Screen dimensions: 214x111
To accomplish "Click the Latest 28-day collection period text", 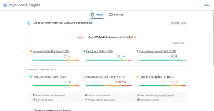I will tap(50, 95).
